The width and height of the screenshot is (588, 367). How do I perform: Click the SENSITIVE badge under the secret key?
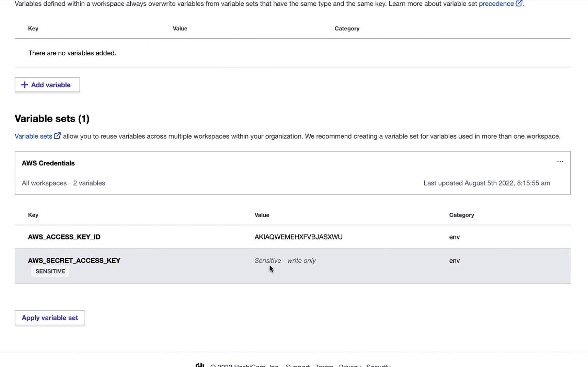[50, 271]
